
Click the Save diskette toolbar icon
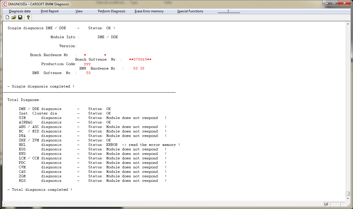click(x=20, y=17)
